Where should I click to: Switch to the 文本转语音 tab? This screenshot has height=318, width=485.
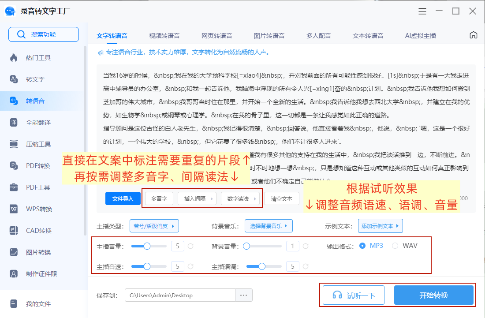pyautogui.click(x=368, y=36)
